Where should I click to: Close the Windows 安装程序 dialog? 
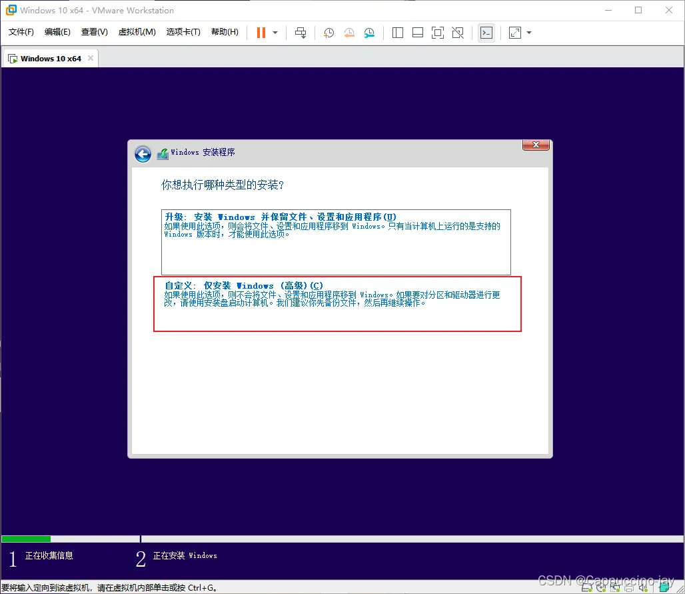tap(536, 145)
